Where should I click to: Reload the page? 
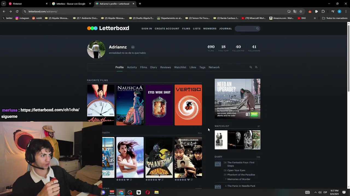[x=17, y=11]
